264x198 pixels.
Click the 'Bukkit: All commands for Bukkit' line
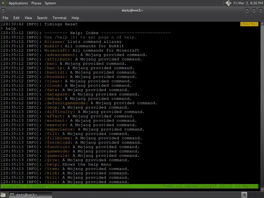point(62,46)
